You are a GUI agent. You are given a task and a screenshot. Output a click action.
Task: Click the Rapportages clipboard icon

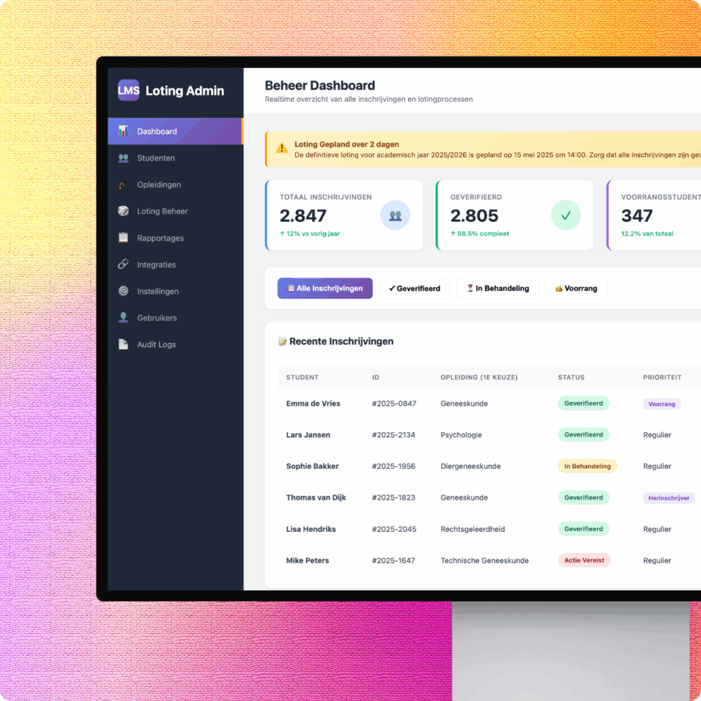[123, 238]
